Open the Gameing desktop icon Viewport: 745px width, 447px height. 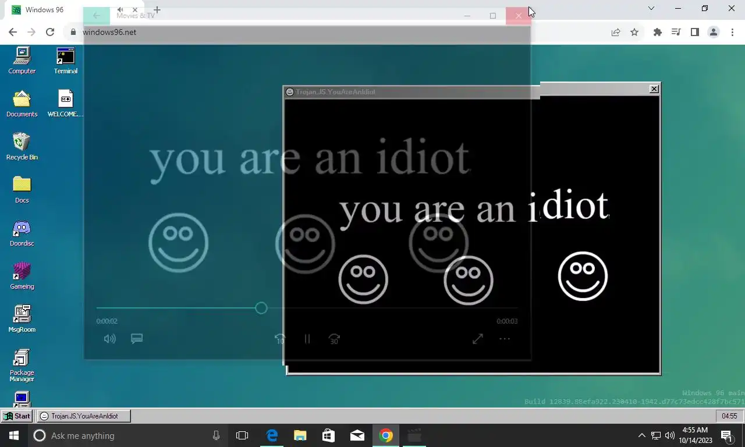[22, 276]
